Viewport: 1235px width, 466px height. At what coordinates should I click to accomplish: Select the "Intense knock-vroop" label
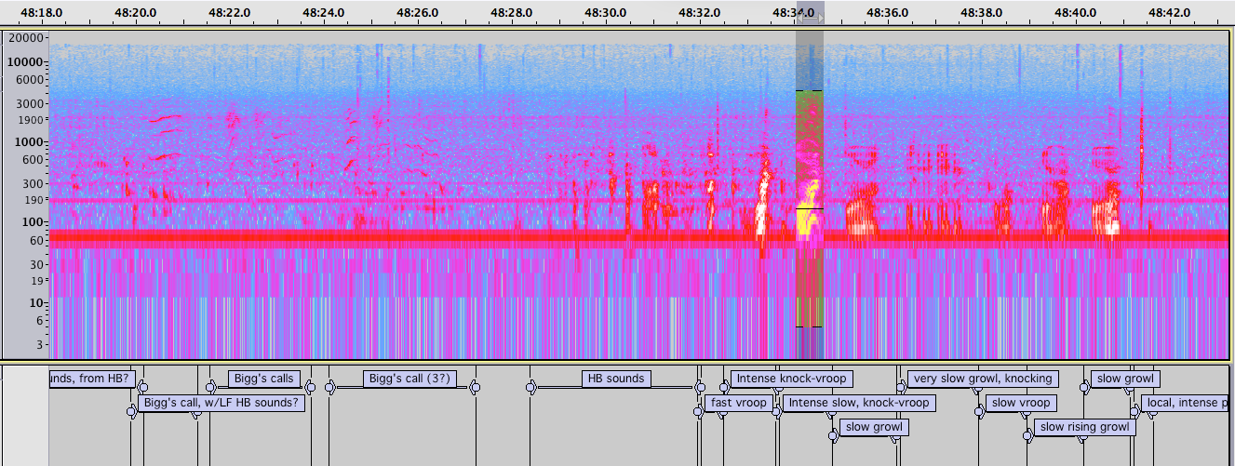click(792, 379)
